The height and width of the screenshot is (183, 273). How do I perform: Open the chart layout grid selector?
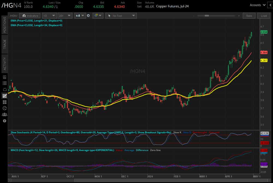click(98, 16)
